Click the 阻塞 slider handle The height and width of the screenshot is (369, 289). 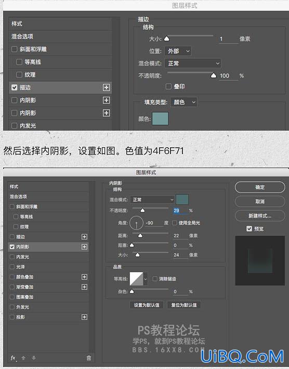pyautogui.click(x=132, y=245)
